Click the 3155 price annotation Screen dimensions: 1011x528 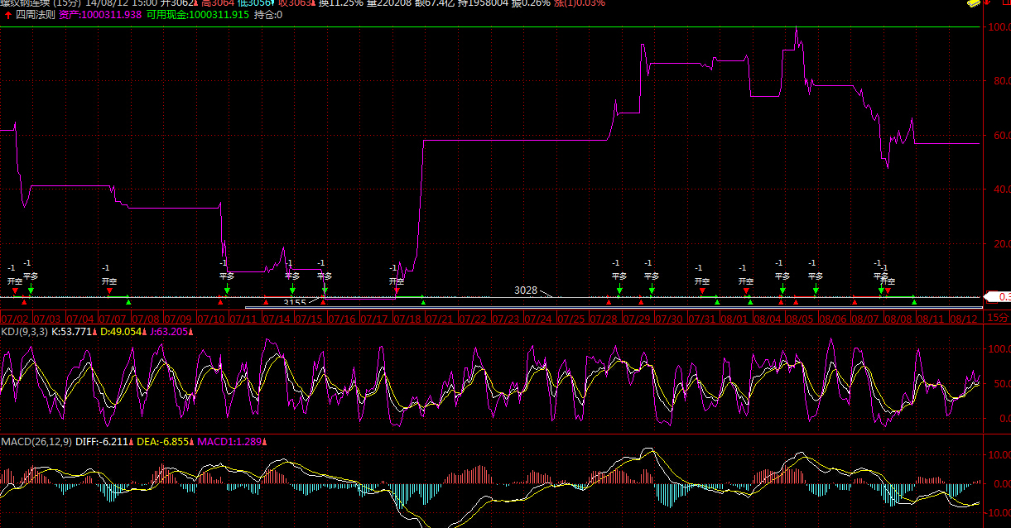[295, 304]
